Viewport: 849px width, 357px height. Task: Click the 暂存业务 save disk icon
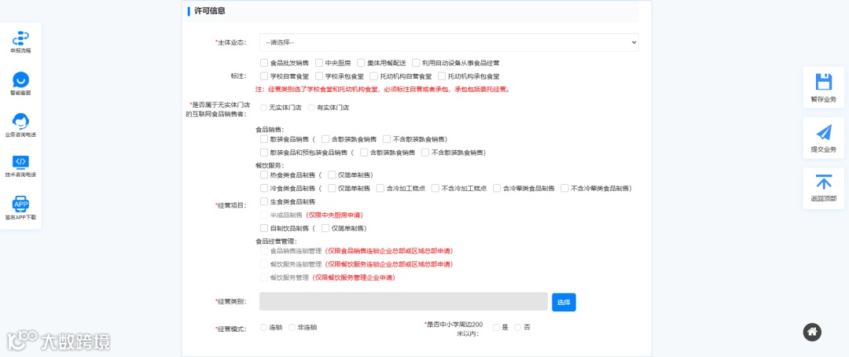[823, 82]
